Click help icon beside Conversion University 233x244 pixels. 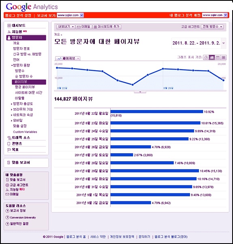click(x=7, y=217)
